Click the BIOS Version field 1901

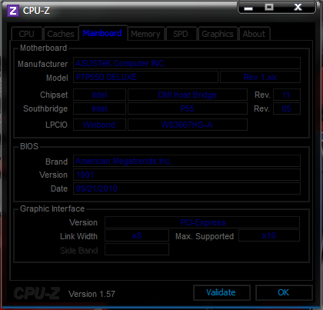pyautogui.click(x=187, y=175)
